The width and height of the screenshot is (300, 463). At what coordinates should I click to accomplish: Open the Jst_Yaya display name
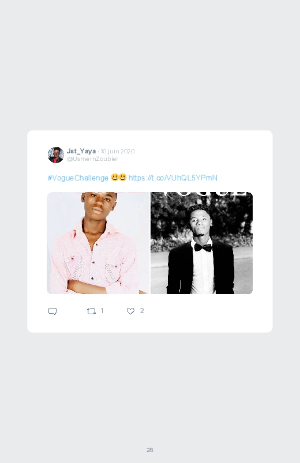[x=81, y=151]
